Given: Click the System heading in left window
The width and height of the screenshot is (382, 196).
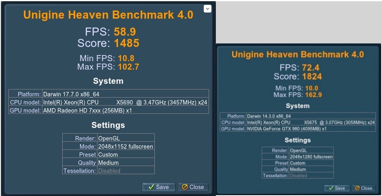Looking at the screenshot, I should [x=108, y=81].
